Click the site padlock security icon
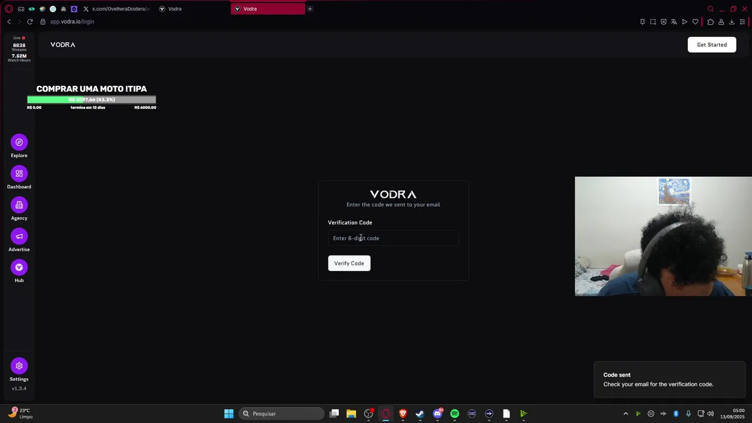This screenshot has height=423, width=752. coord(43,22)
